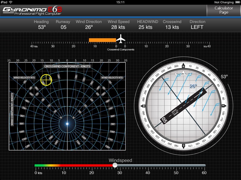Click the HEADWIND value 25 kts
Screen dimensions: 241x180
(x=145, y=27)
